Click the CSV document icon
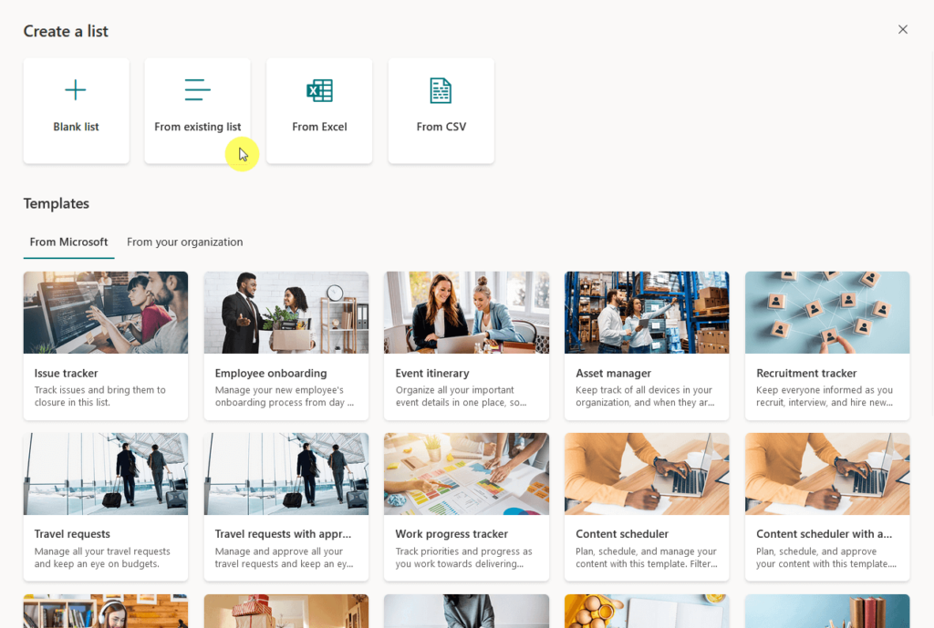934x628 pixels. coord(441,90)
